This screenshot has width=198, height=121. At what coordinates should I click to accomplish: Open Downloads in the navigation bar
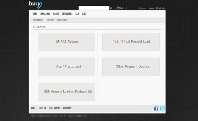click(67, 14)
